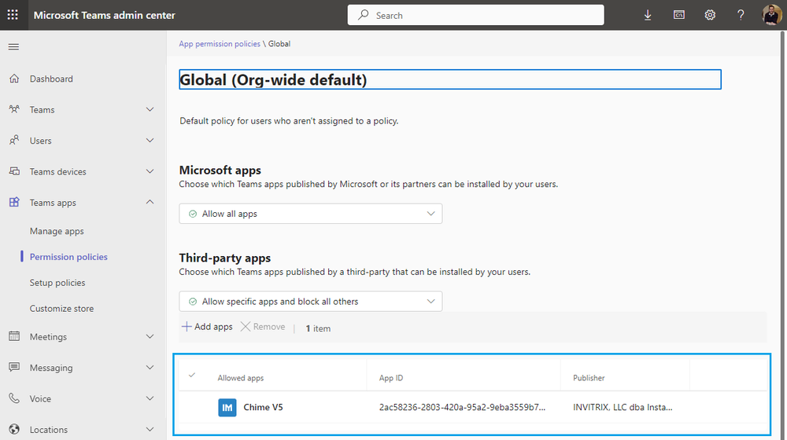The image size is (787, 440).
Task: Open Microsoft apps Allow all apps dropdown
Action: (x=311, y=214)
